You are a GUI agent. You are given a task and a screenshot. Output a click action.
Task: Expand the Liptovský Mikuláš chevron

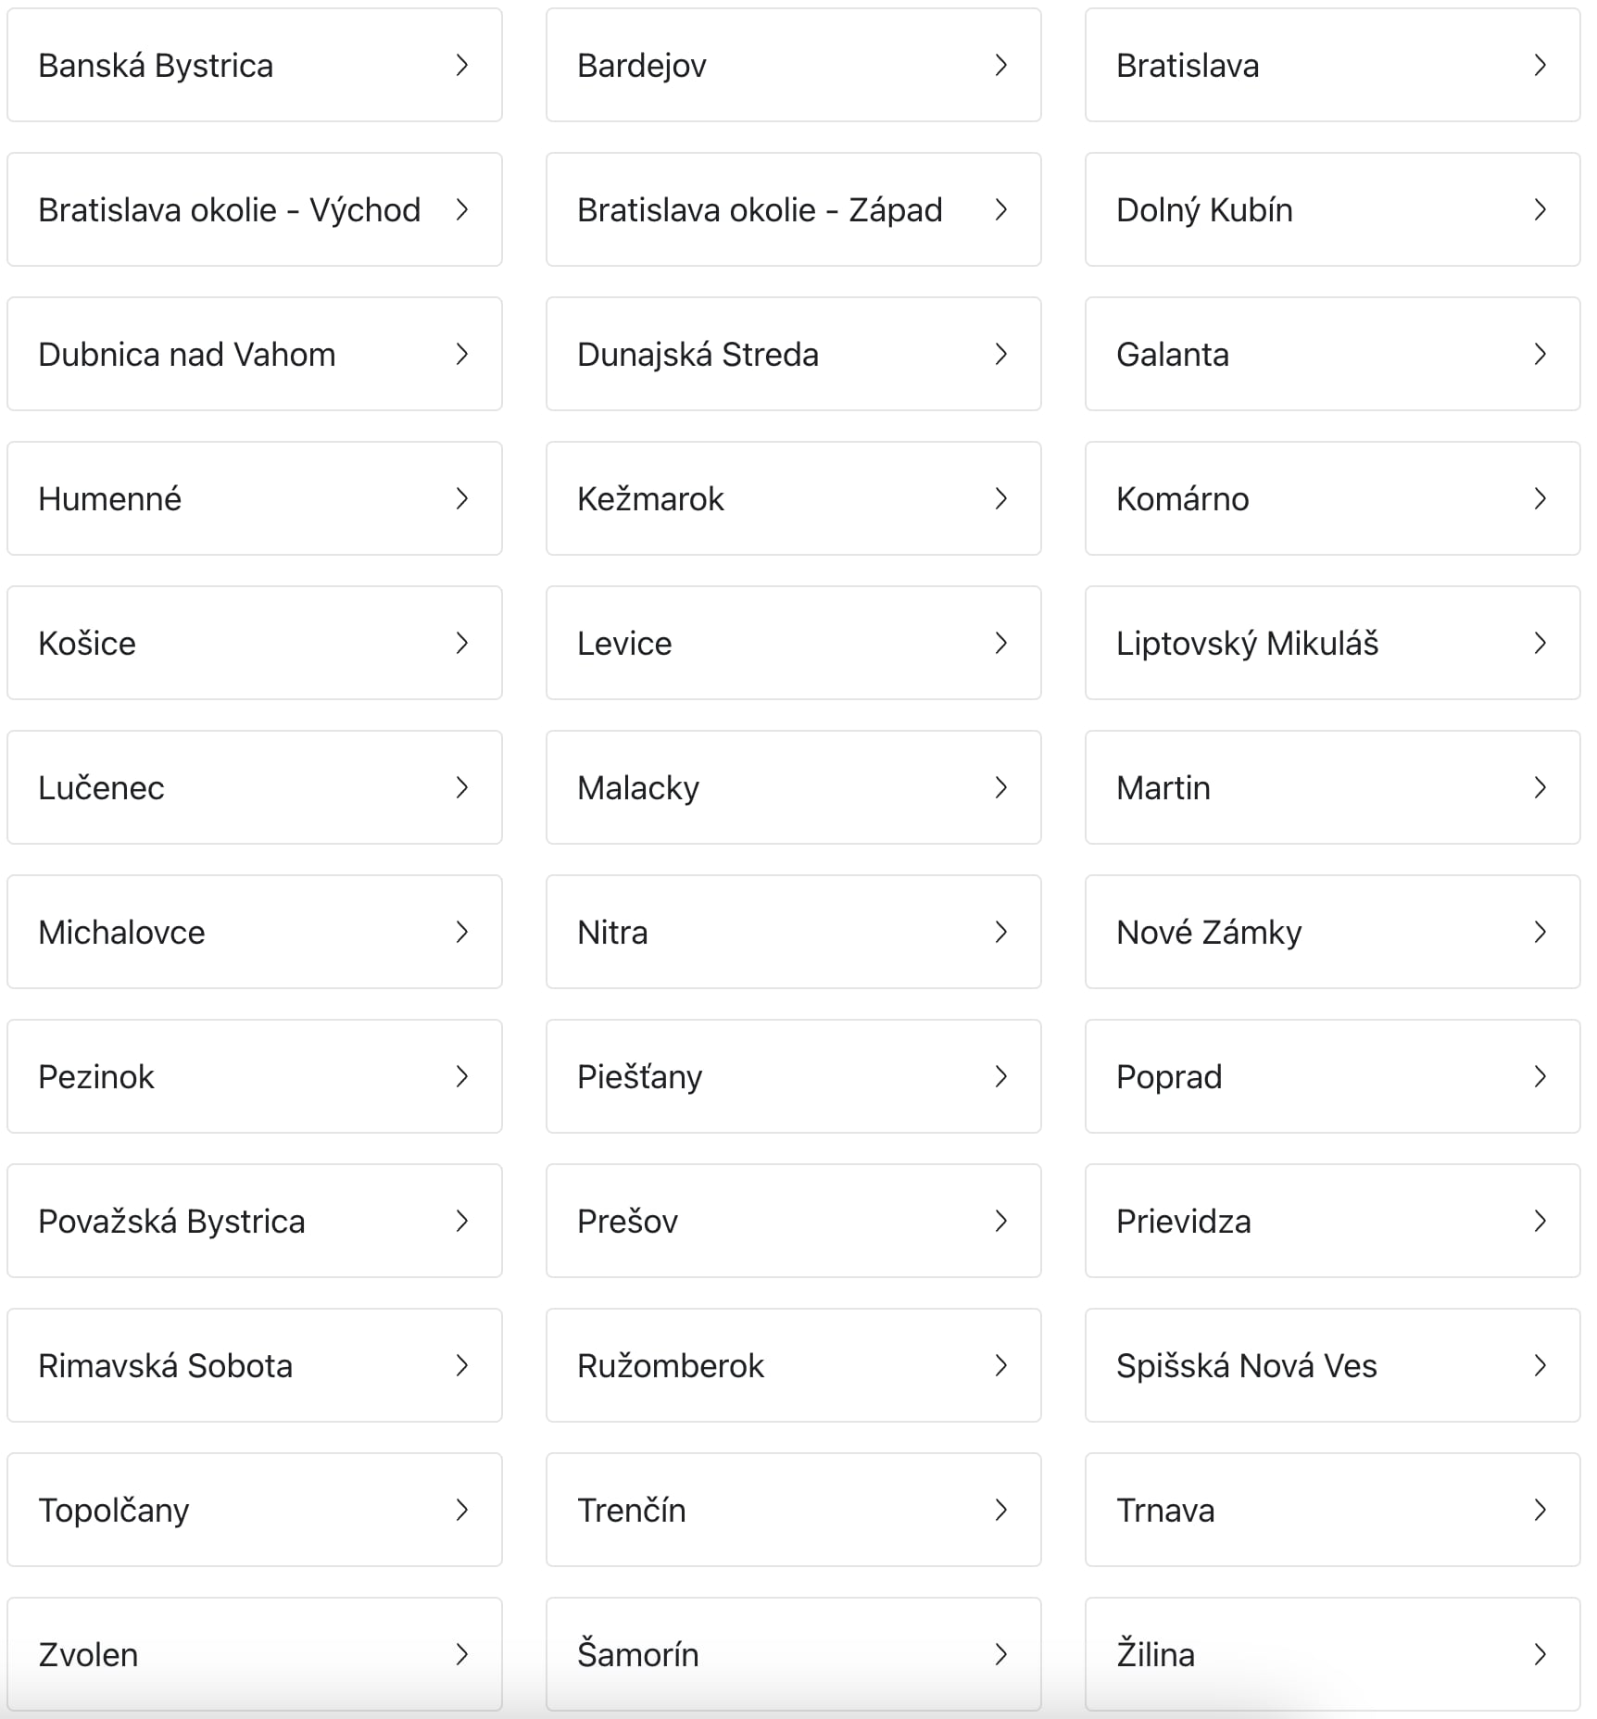coord(1540,643)
